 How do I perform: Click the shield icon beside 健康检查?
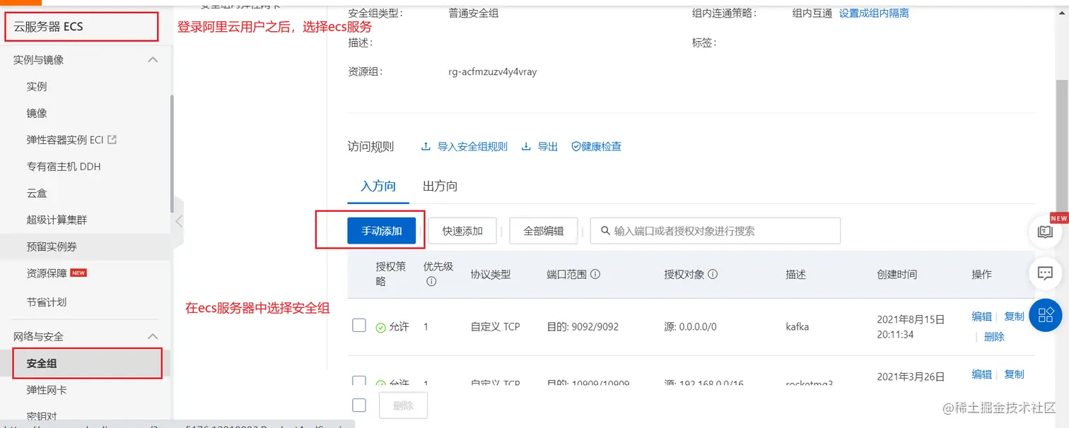pos(576,147)
